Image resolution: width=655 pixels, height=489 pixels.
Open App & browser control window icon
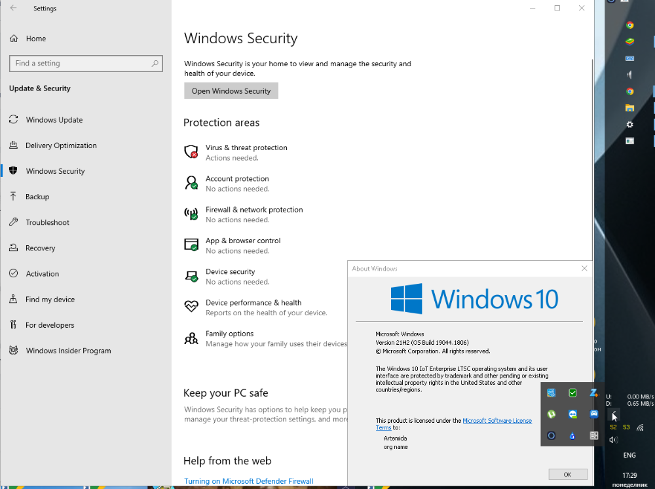point(191,244)
